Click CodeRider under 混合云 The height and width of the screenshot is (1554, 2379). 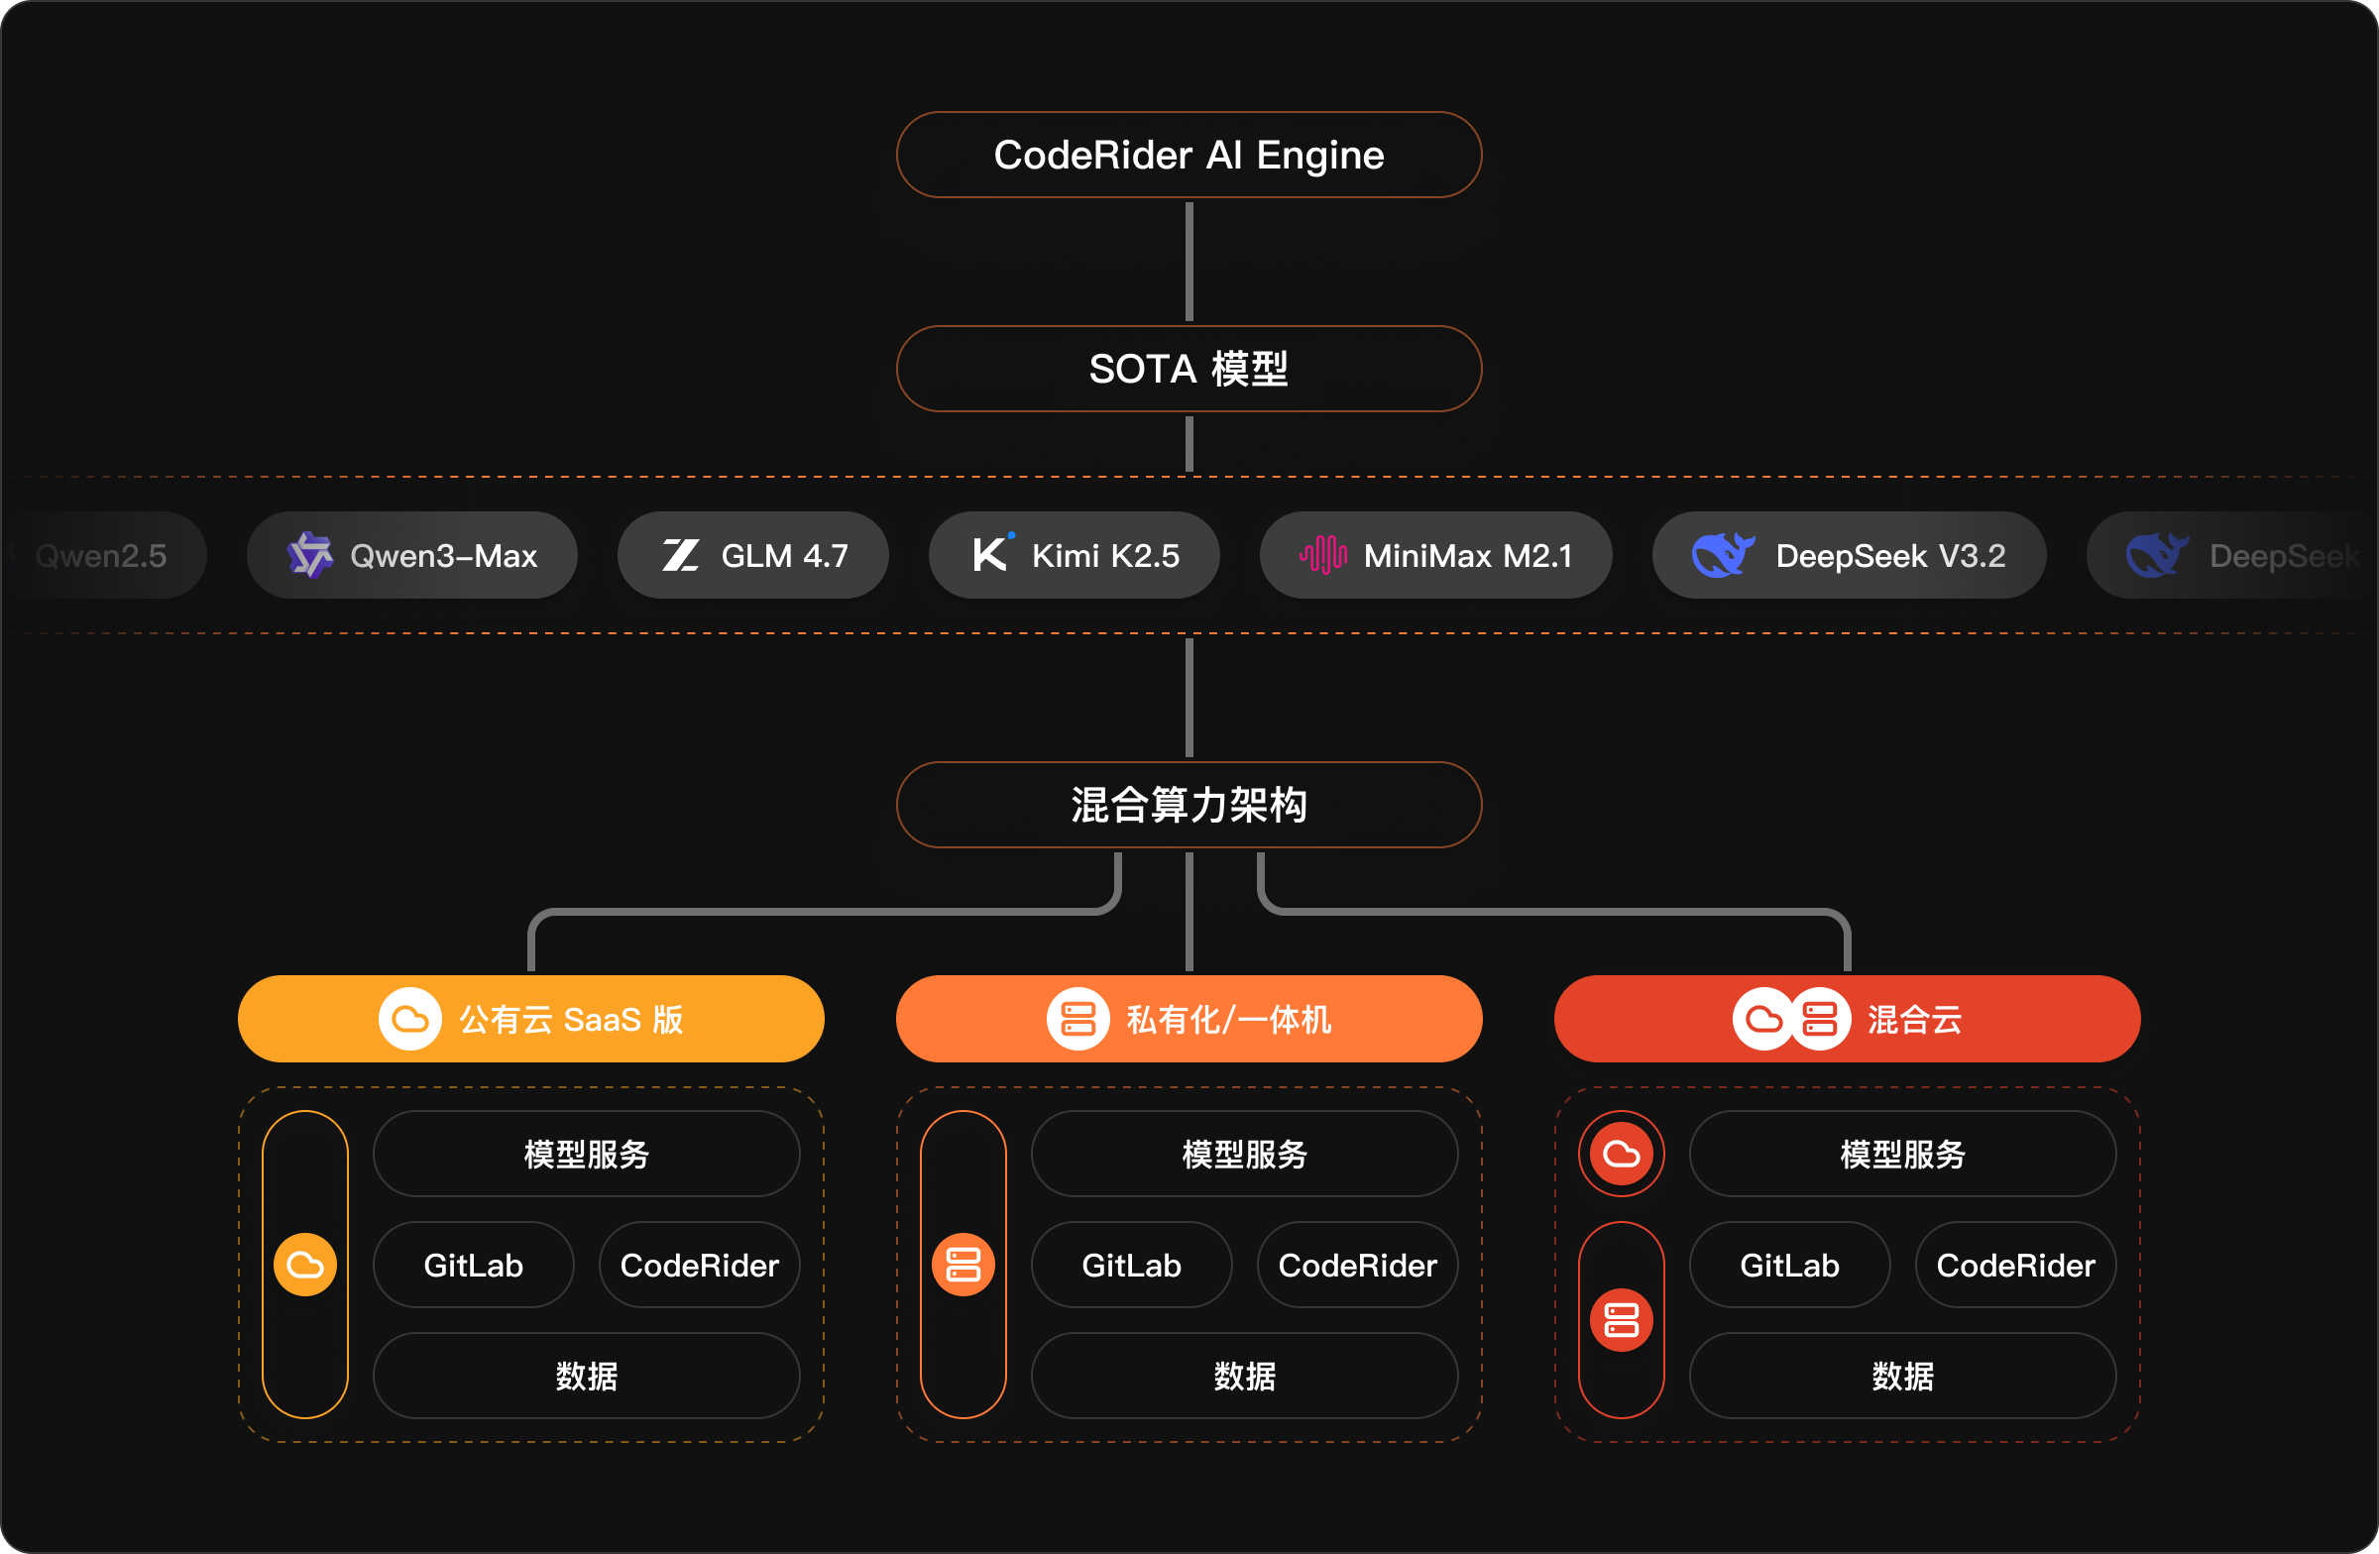(2015, 1266)
